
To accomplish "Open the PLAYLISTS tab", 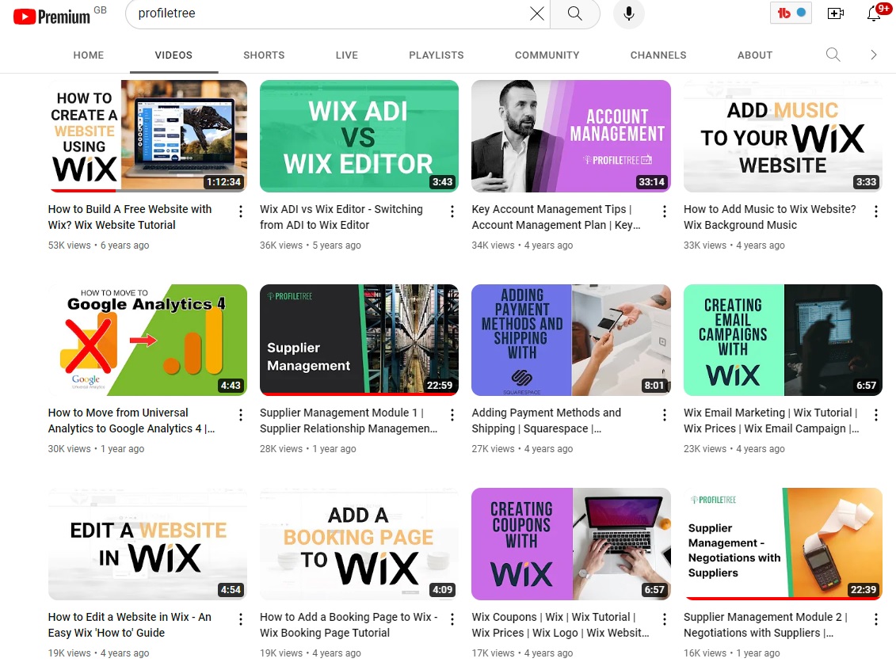I will tap(437, 55).
